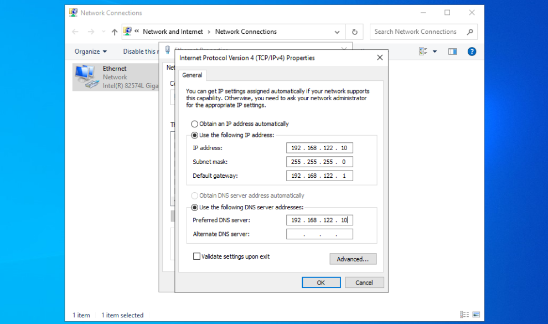Select the Ethernet adapter icon
The width and height of the screenshot is (548, 324).
(85, 76)
